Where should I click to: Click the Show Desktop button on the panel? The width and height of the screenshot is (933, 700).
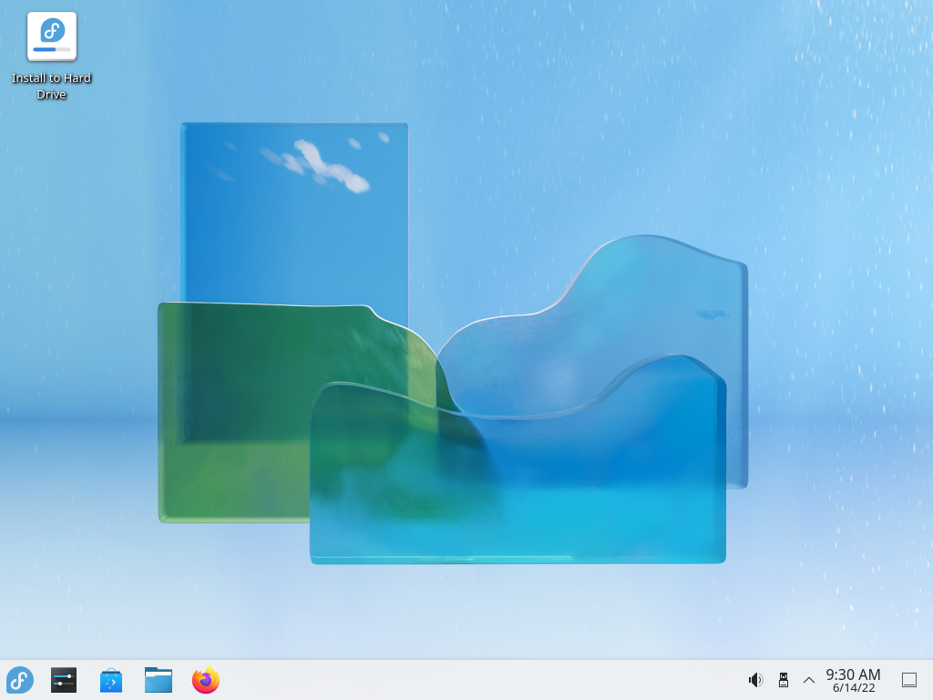(909, 680)
